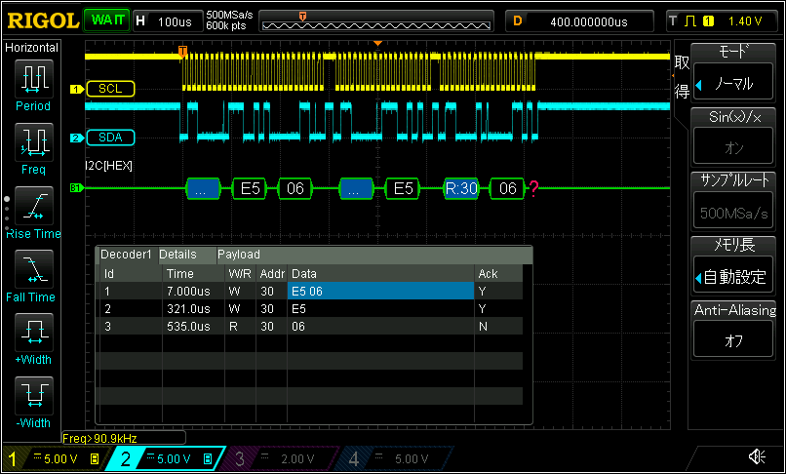Click the サンプルレート 500MSa/s item
Image resolution: width=786 pixels, height=474 pixels.
click(733, 201)
